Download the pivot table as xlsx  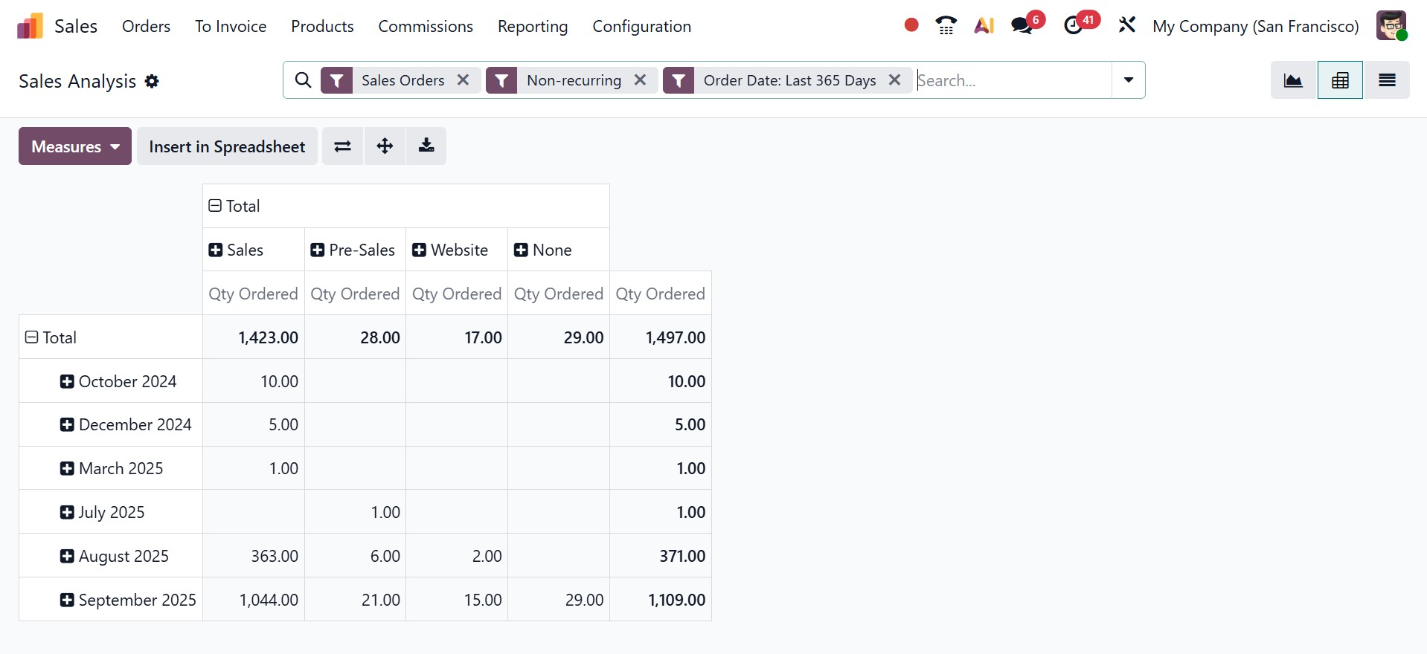coord(426,146)
